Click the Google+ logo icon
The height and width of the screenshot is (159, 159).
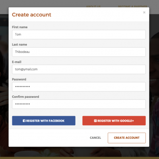[x=95, y=121]
